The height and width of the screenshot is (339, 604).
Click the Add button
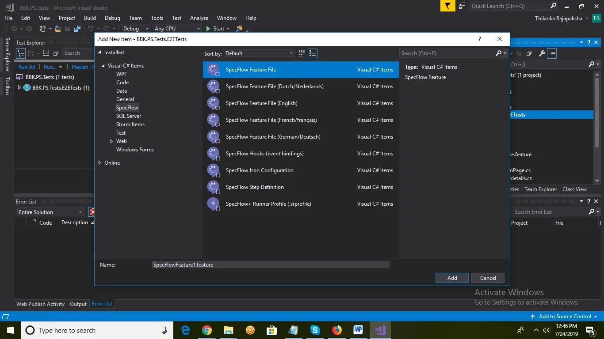[452, 278]
